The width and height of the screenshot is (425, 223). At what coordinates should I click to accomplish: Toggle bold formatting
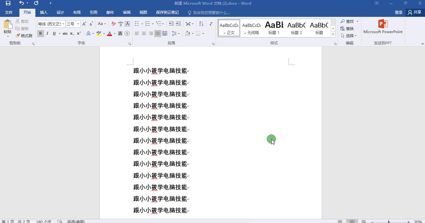point(40,33)
